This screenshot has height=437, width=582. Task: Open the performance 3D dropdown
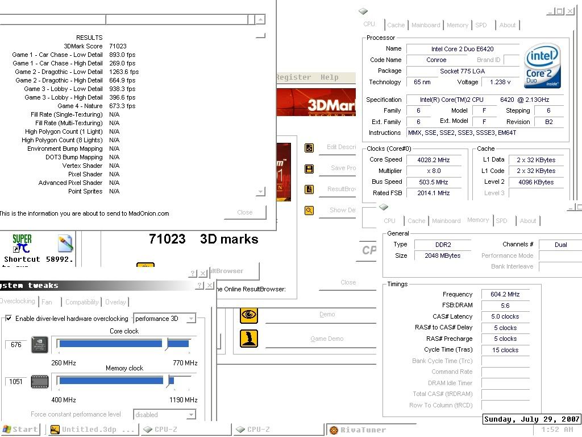point(164,319)
